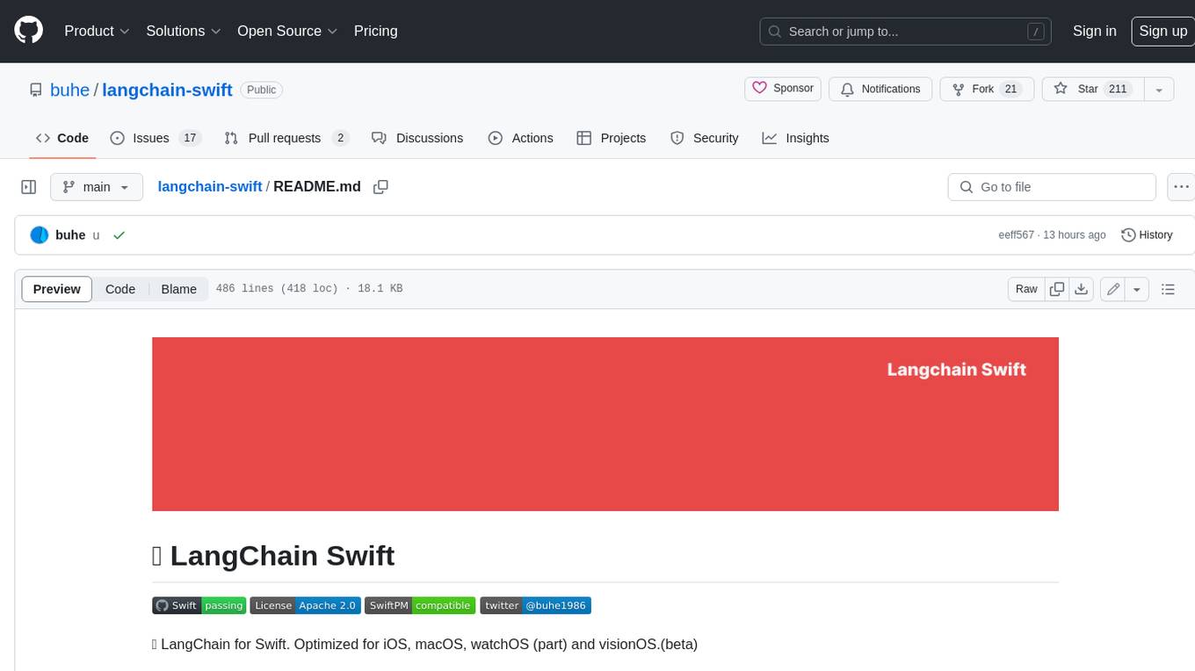Expand the Product menu
1195x671 pixels.
click(97, 31)
